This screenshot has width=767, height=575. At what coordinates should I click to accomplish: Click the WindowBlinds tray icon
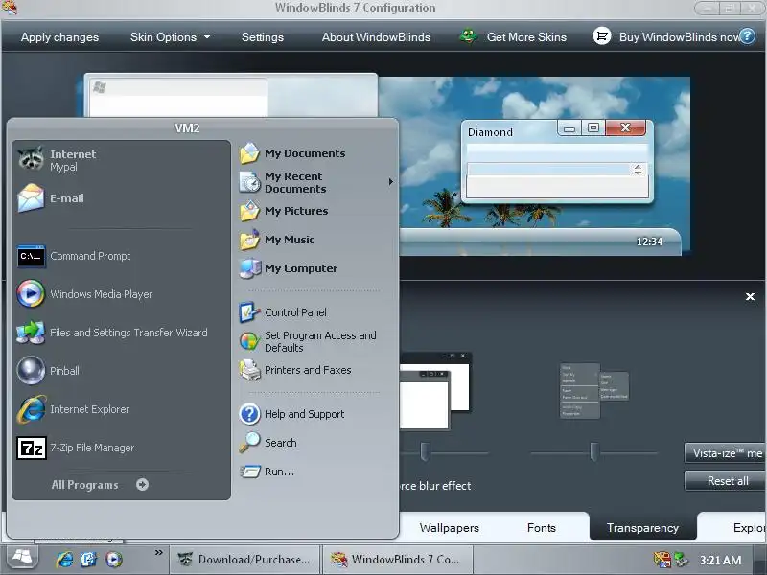tap(662, 560)
